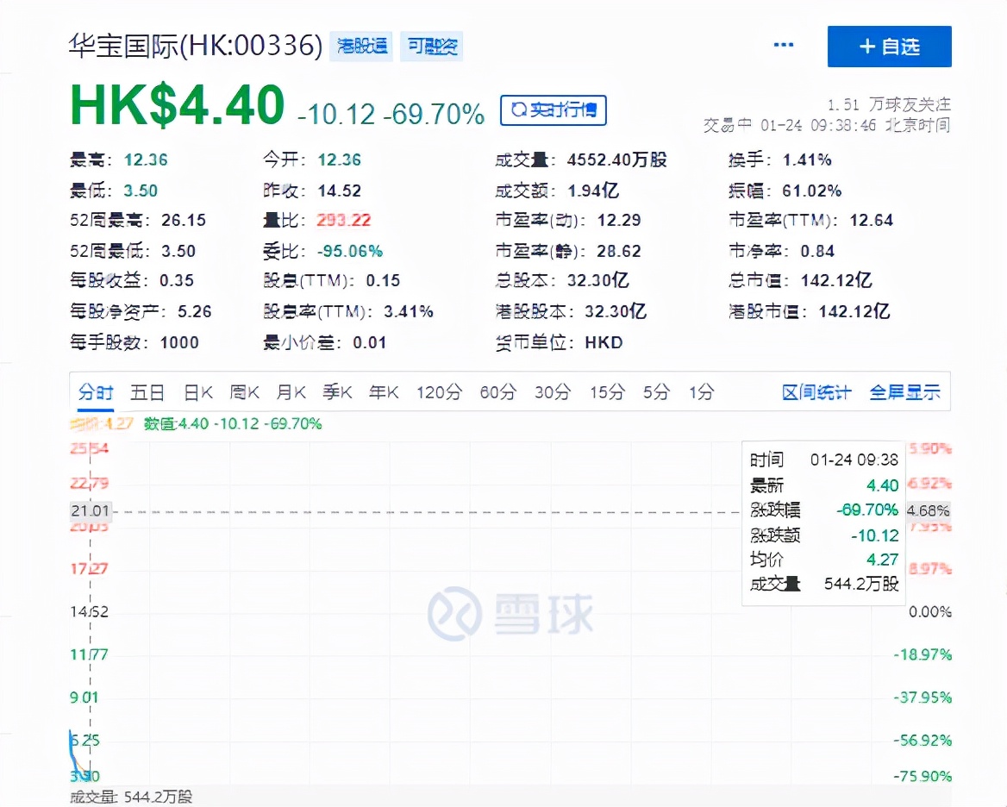Click the 每股净资产 value 5.26
Screen dimensions: 1007x807
click(x=195, y=311)
